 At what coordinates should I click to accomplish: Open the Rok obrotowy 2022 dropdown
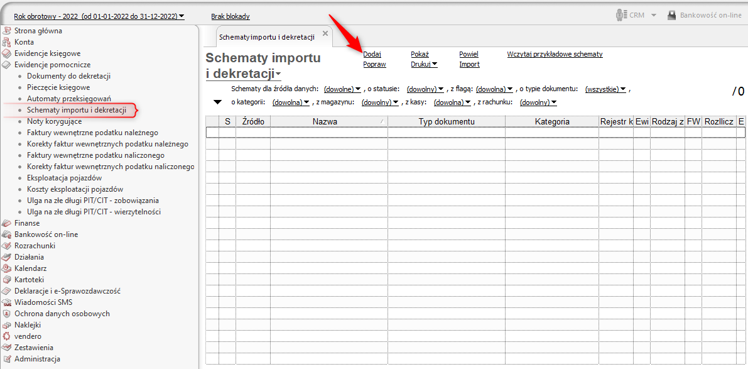[99, 16]
